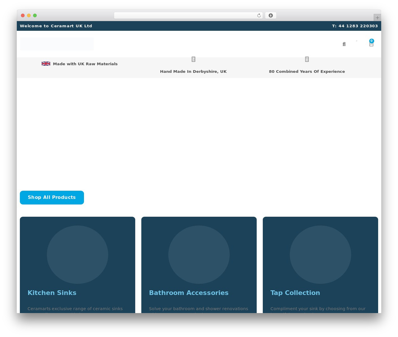The width and height of the screenshot is (398, 337).
Task: Open the shopping cart showing 0 items
Action: (371, 43)
